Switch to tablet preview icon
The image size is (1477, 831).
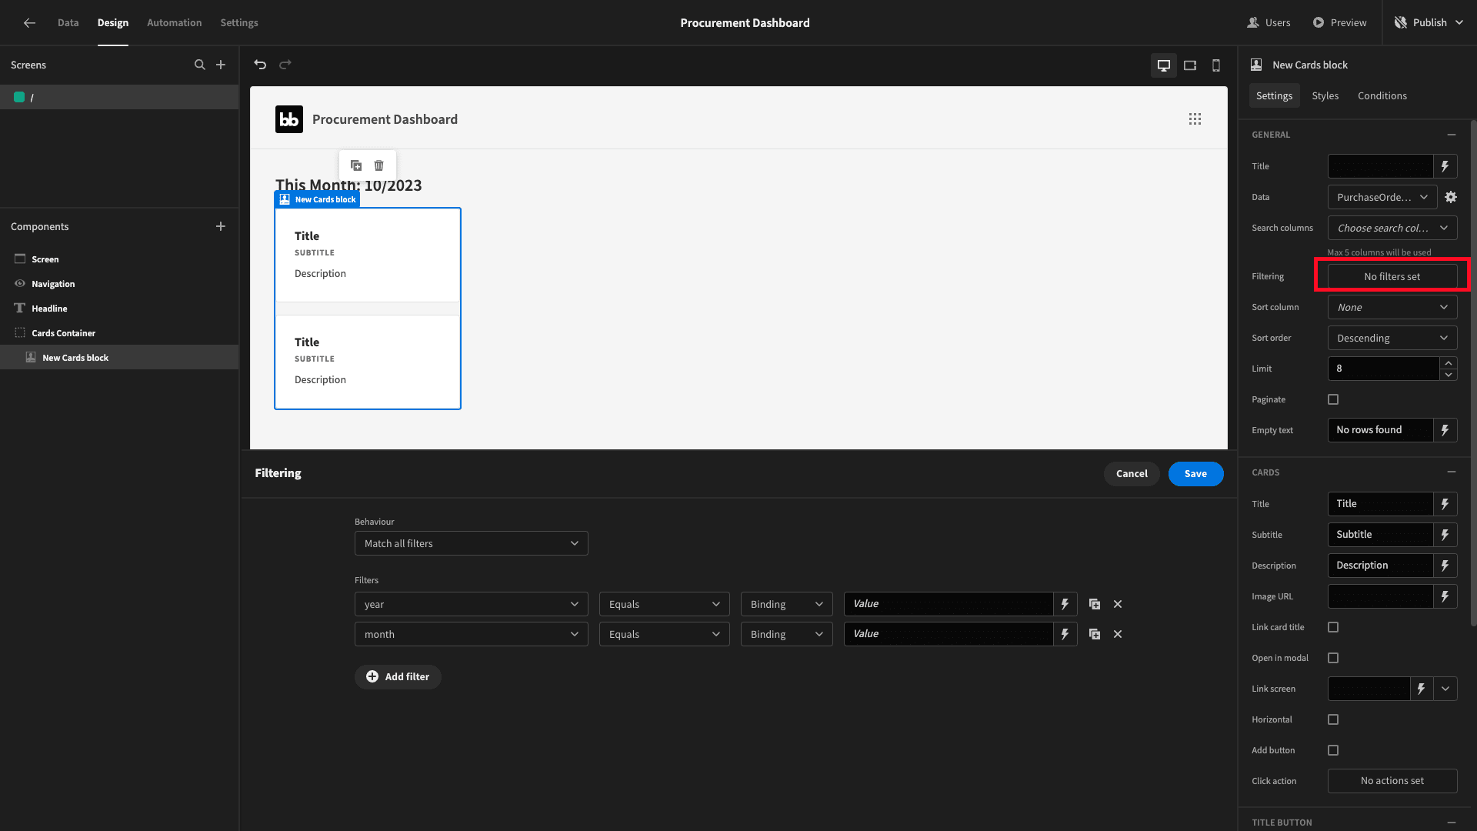click(1190, 65)
